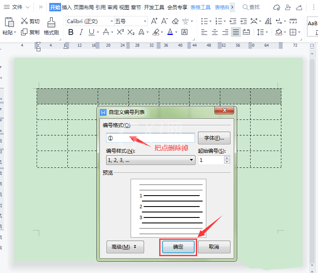Open the borders dropdown arrow
This screenshot has width=318, height=273.
[x=299, y=32]
